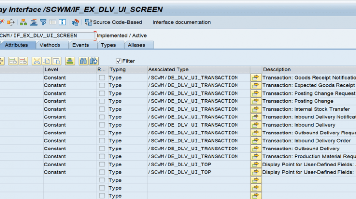Viewport: 356px width, 199px height.
Task: Show the class hierarchy icon
Action: tap(23, 22)
